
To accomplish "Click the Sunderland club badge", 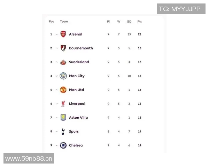I will click(x=63, y=62).
